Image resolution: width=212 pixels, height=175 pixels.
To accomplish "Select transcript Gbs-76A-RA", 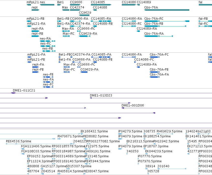I will coord(154,34).
